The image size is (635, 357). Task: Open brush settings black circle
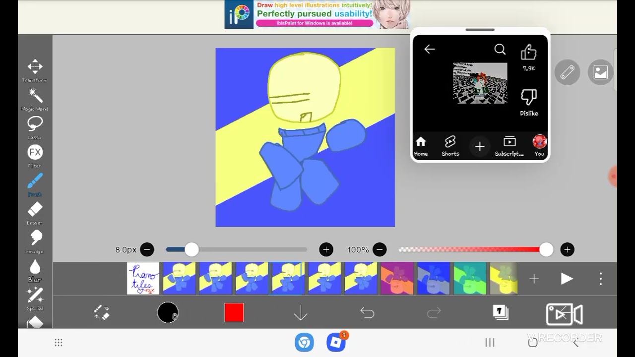[x=168, y=312]
